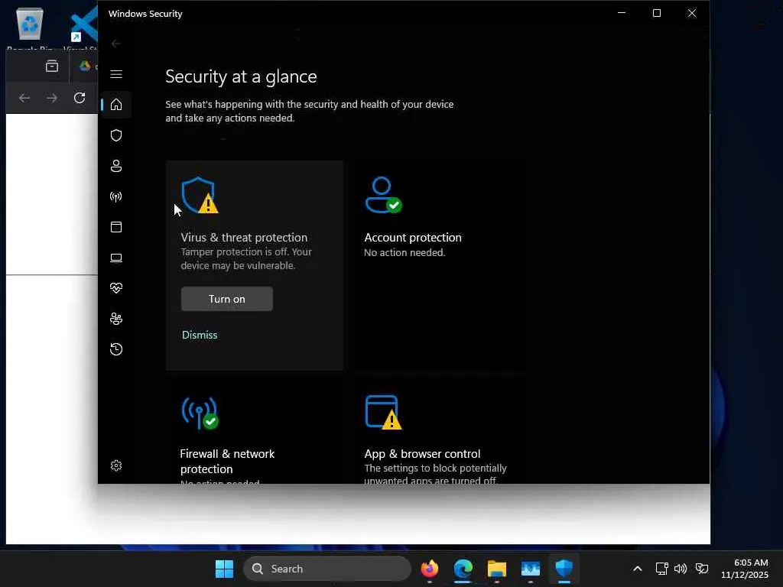Viewport: 783px width, 587px height.
Task: Open Account protection heading
Action: coord(412,238)
